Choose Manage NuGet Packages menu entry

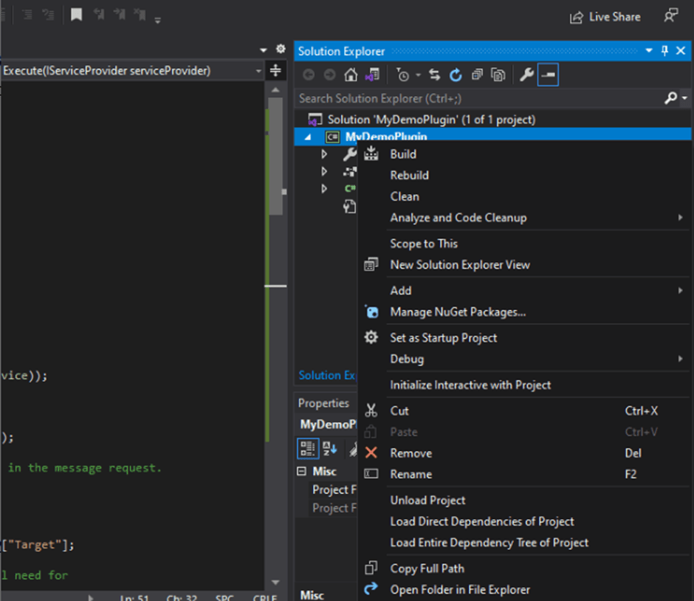pyautogui.click(x=458, y=312)
